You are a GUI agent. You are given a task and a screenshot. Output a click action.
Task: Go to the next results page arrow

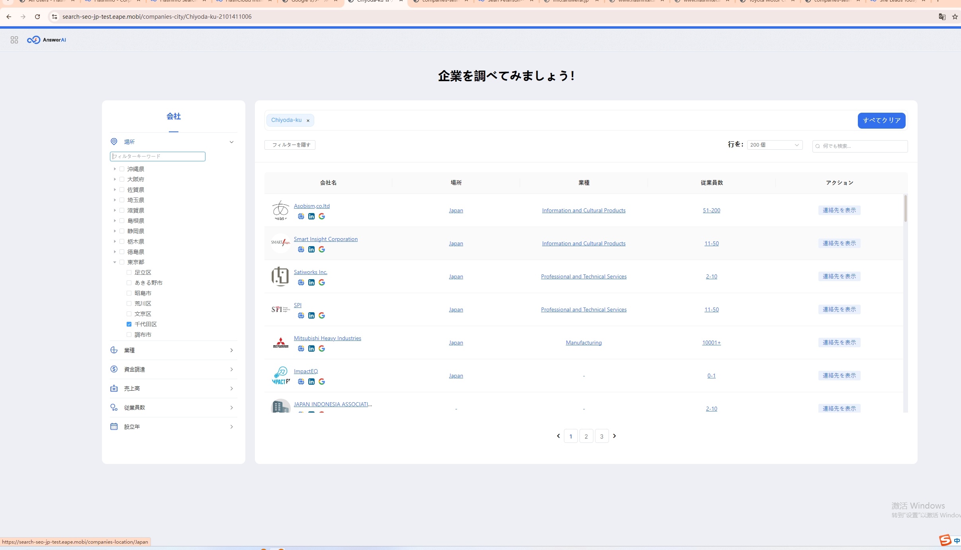pyautogui.click(x=615, y=436)
